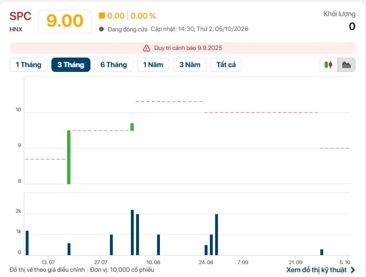Click the small green candle near 9.6
The image size is (366, 277).
coord(132,127)
